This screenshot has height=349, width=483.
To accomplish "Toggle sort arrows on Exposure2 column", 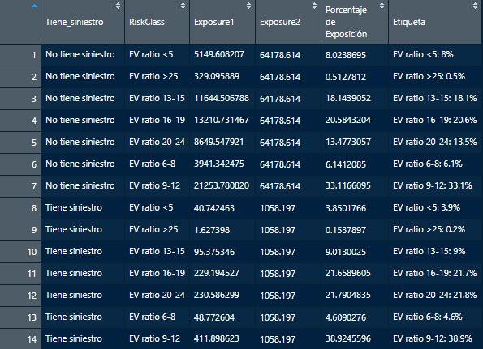I will point(314,6).
